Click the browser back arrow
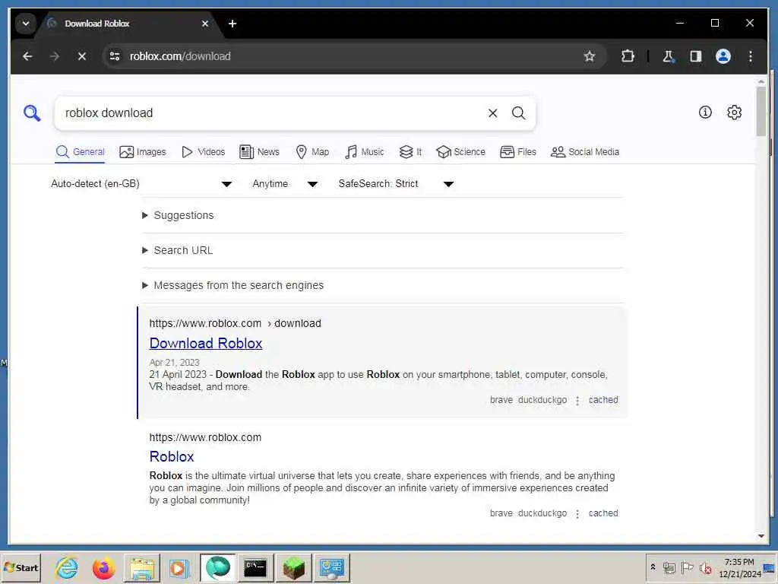Viewport: 778px width, 584px height. point(27,56)
